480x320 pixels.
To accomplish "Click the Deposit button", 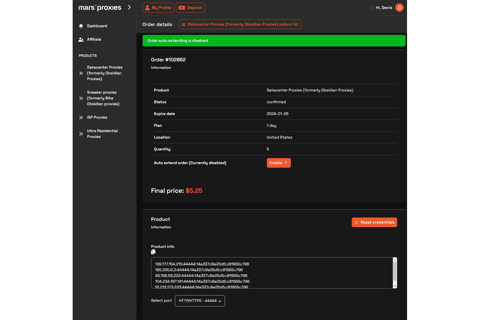I will 190,8.
